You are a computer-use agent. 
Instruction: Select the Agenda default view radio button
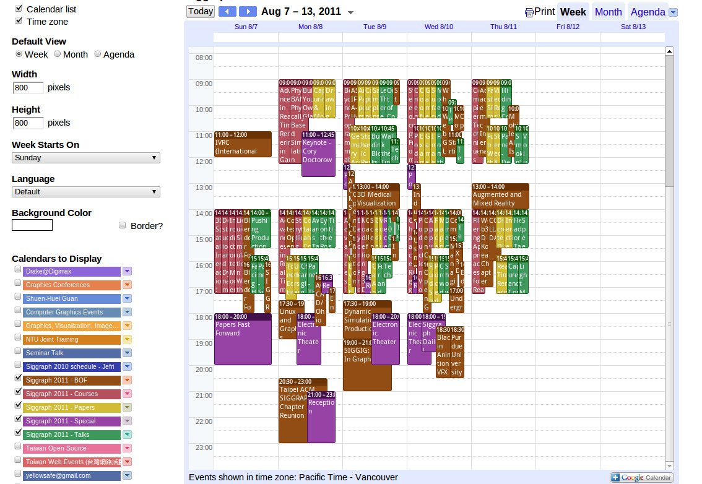(x=98, y=54)
